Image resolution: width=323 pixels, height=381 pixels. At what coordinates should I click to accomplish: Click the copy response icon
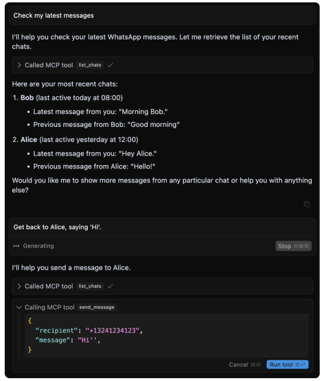tap(306, 204)
